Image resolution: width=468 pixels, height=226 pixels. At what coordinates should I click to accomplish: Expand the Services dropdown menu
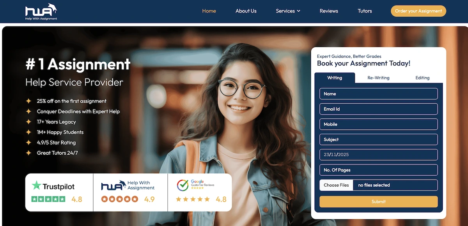pos(288,11)
